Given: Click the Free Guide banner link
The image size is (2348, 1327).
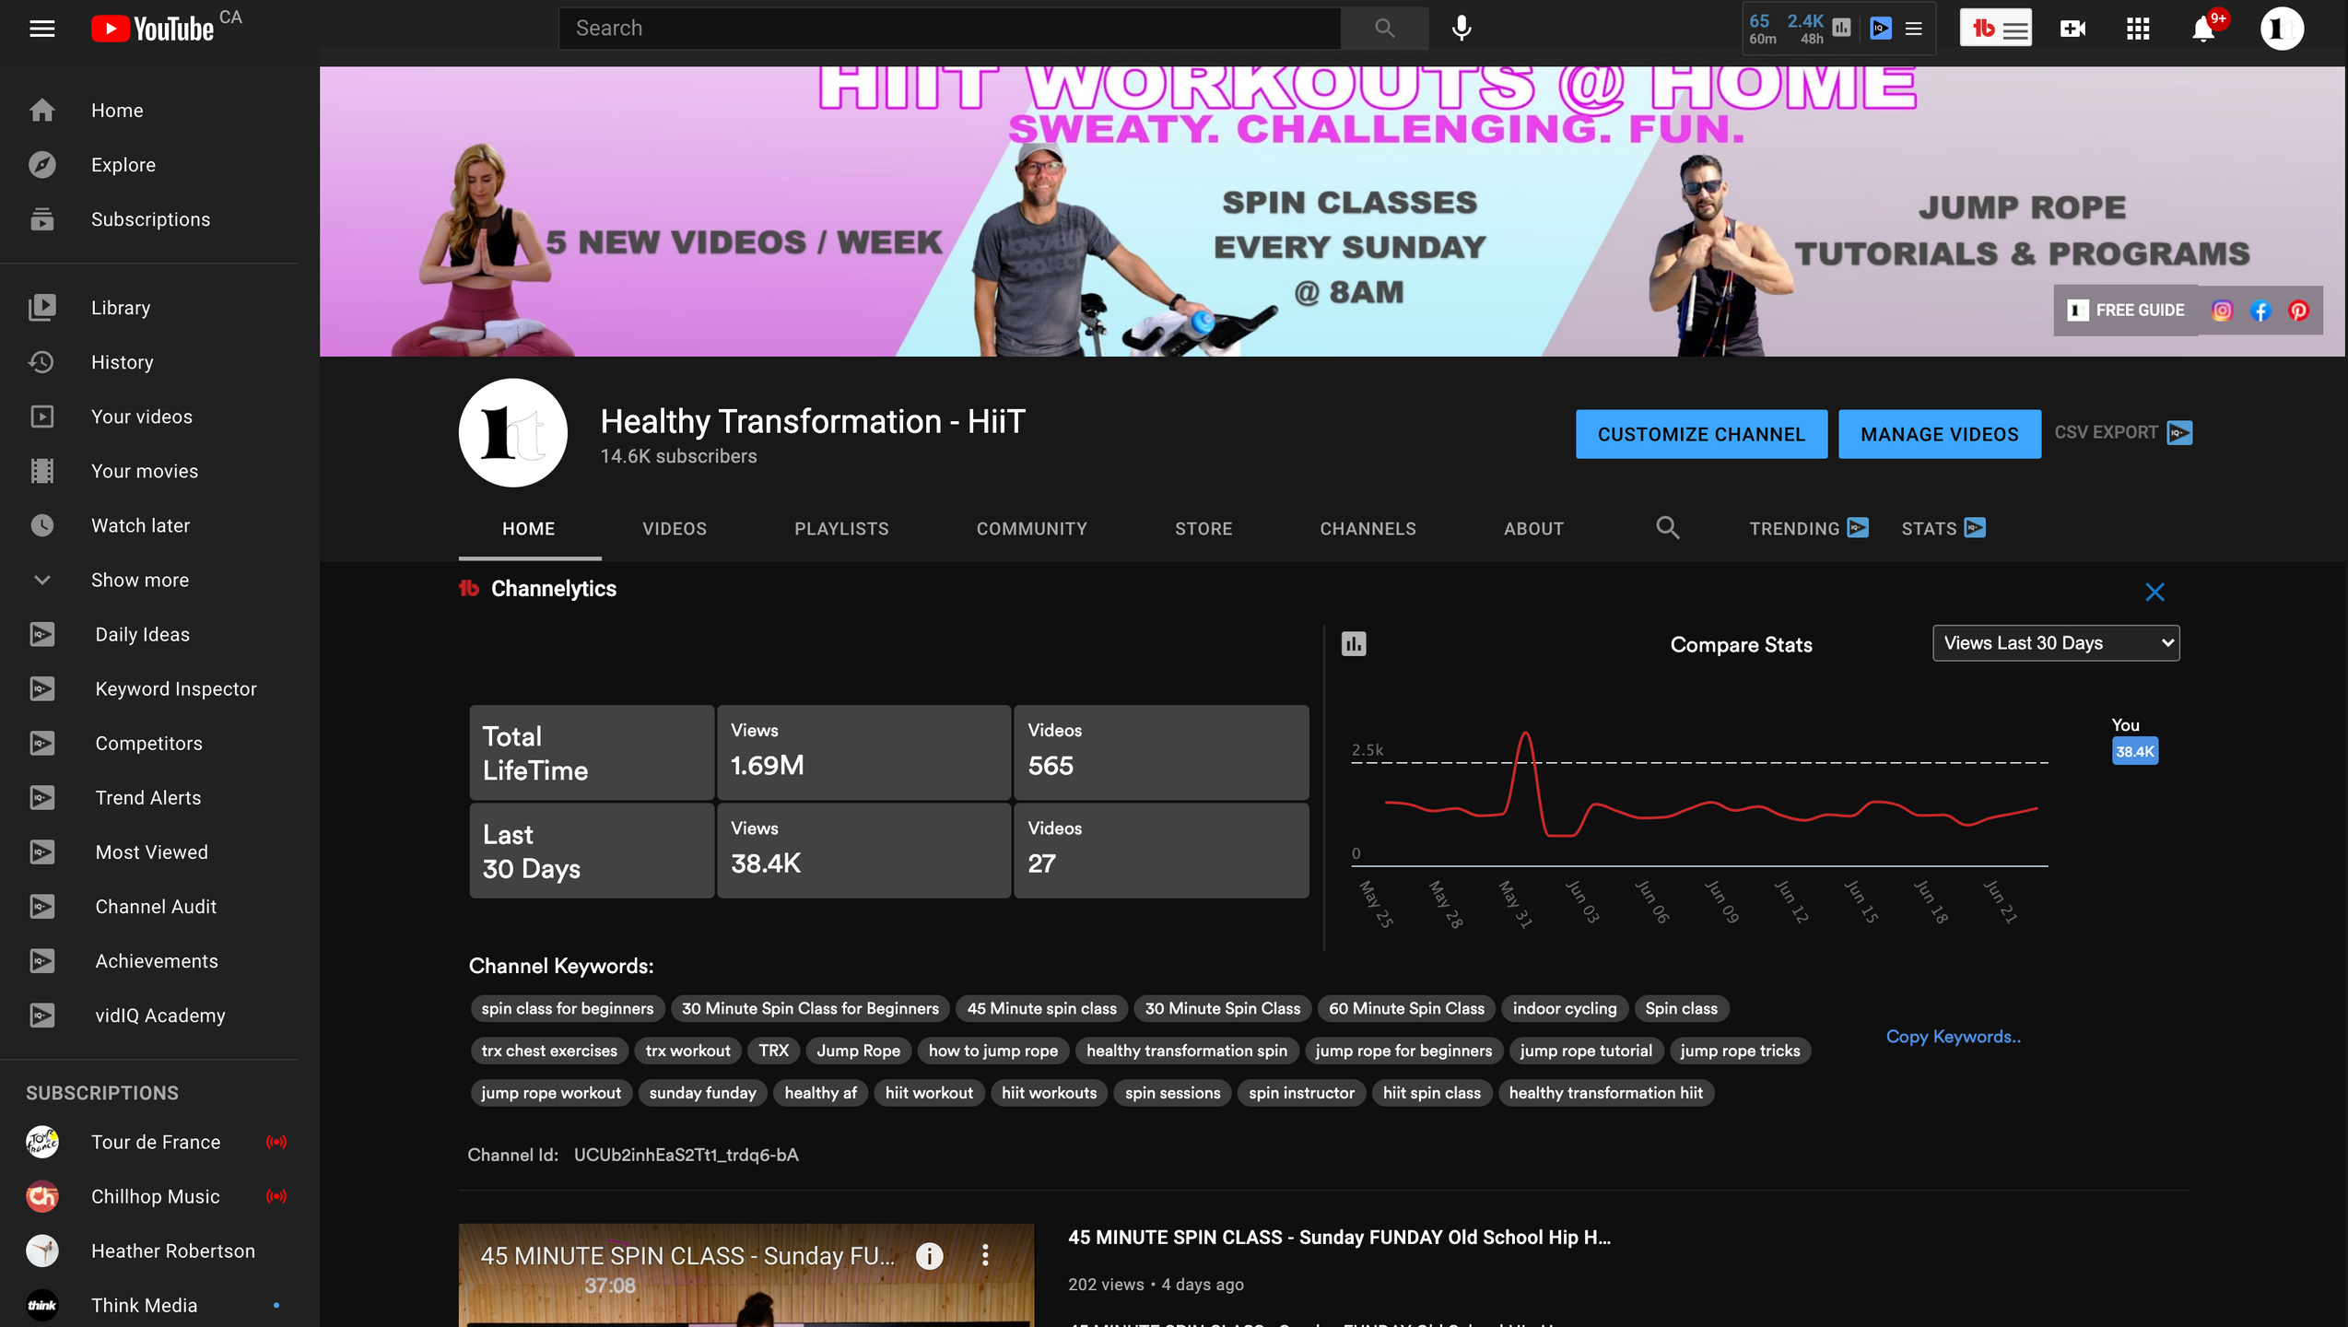Looking at the screenshot, I should tap(2125, 310).
